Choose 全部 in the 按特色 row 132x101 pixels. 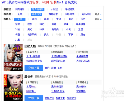pyautogui.click(x=20, y=19)
